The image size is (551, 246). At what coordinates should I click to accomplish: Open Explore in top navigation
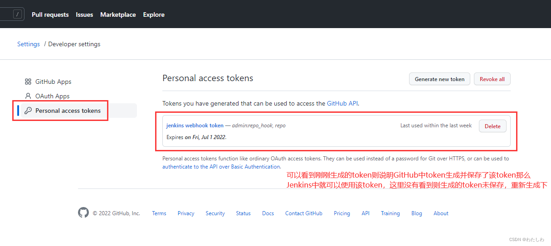click(154, 14)
